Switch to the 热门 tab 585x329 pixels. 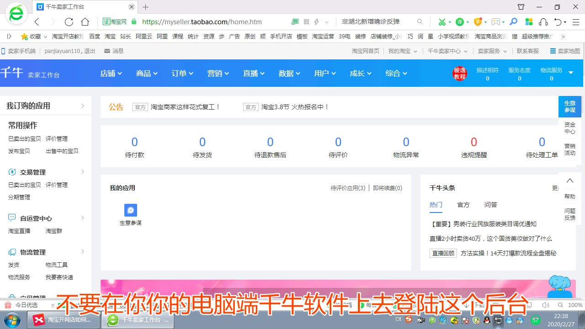pyautogui.click(x=436, y=205)
